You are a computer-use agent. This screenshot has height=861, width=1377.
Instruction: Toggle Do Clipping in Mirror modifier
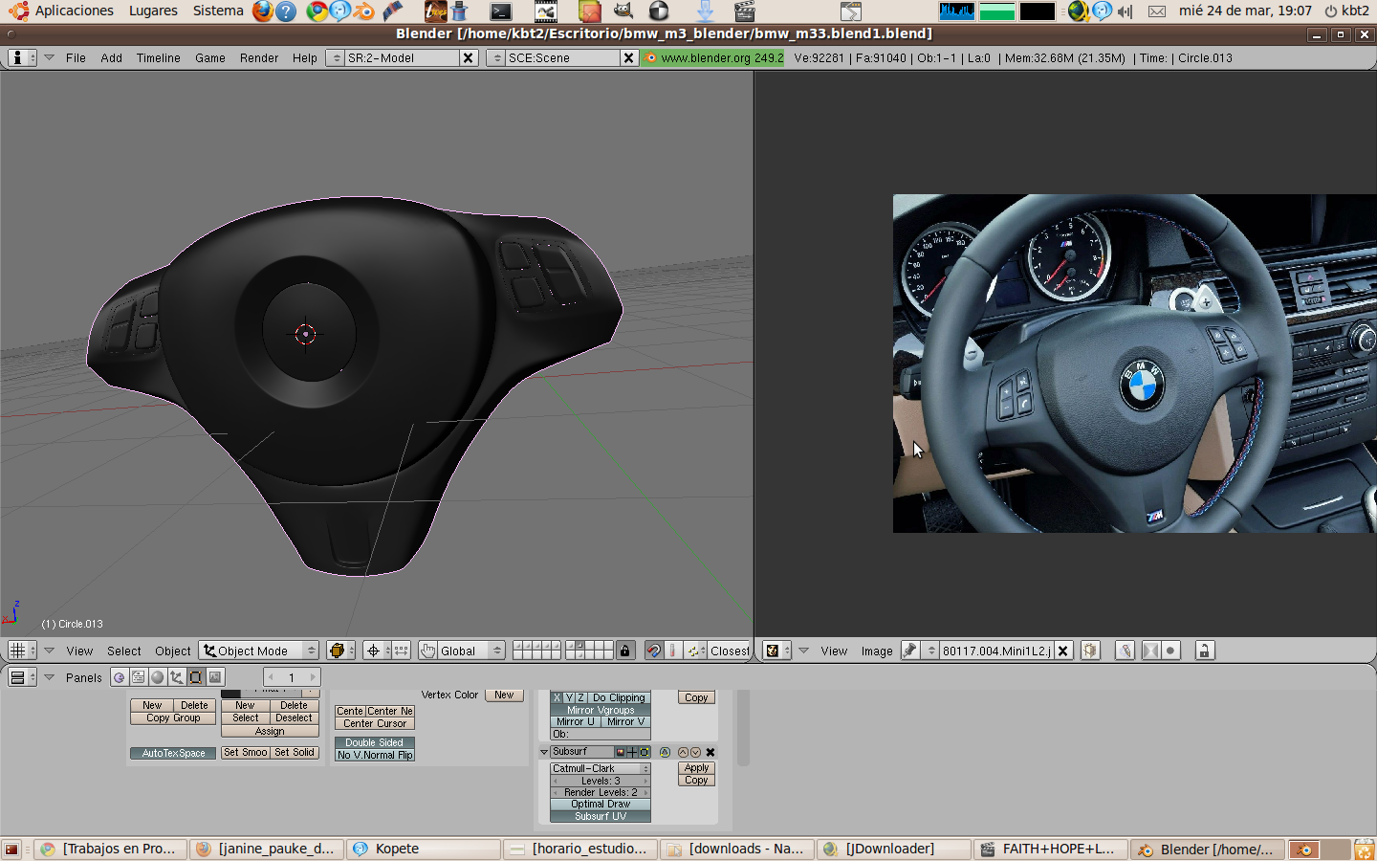pos(619,697)
